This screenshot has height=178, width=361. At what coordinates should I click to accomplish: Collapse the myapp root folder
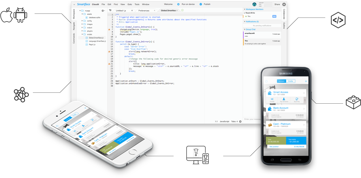(x=80, y=11)
